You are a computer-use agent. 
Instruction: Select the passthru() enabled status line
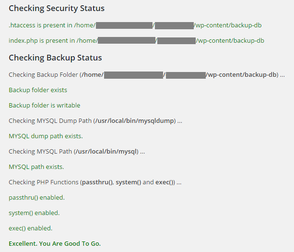pyautogui.click(x=36, y=198)
